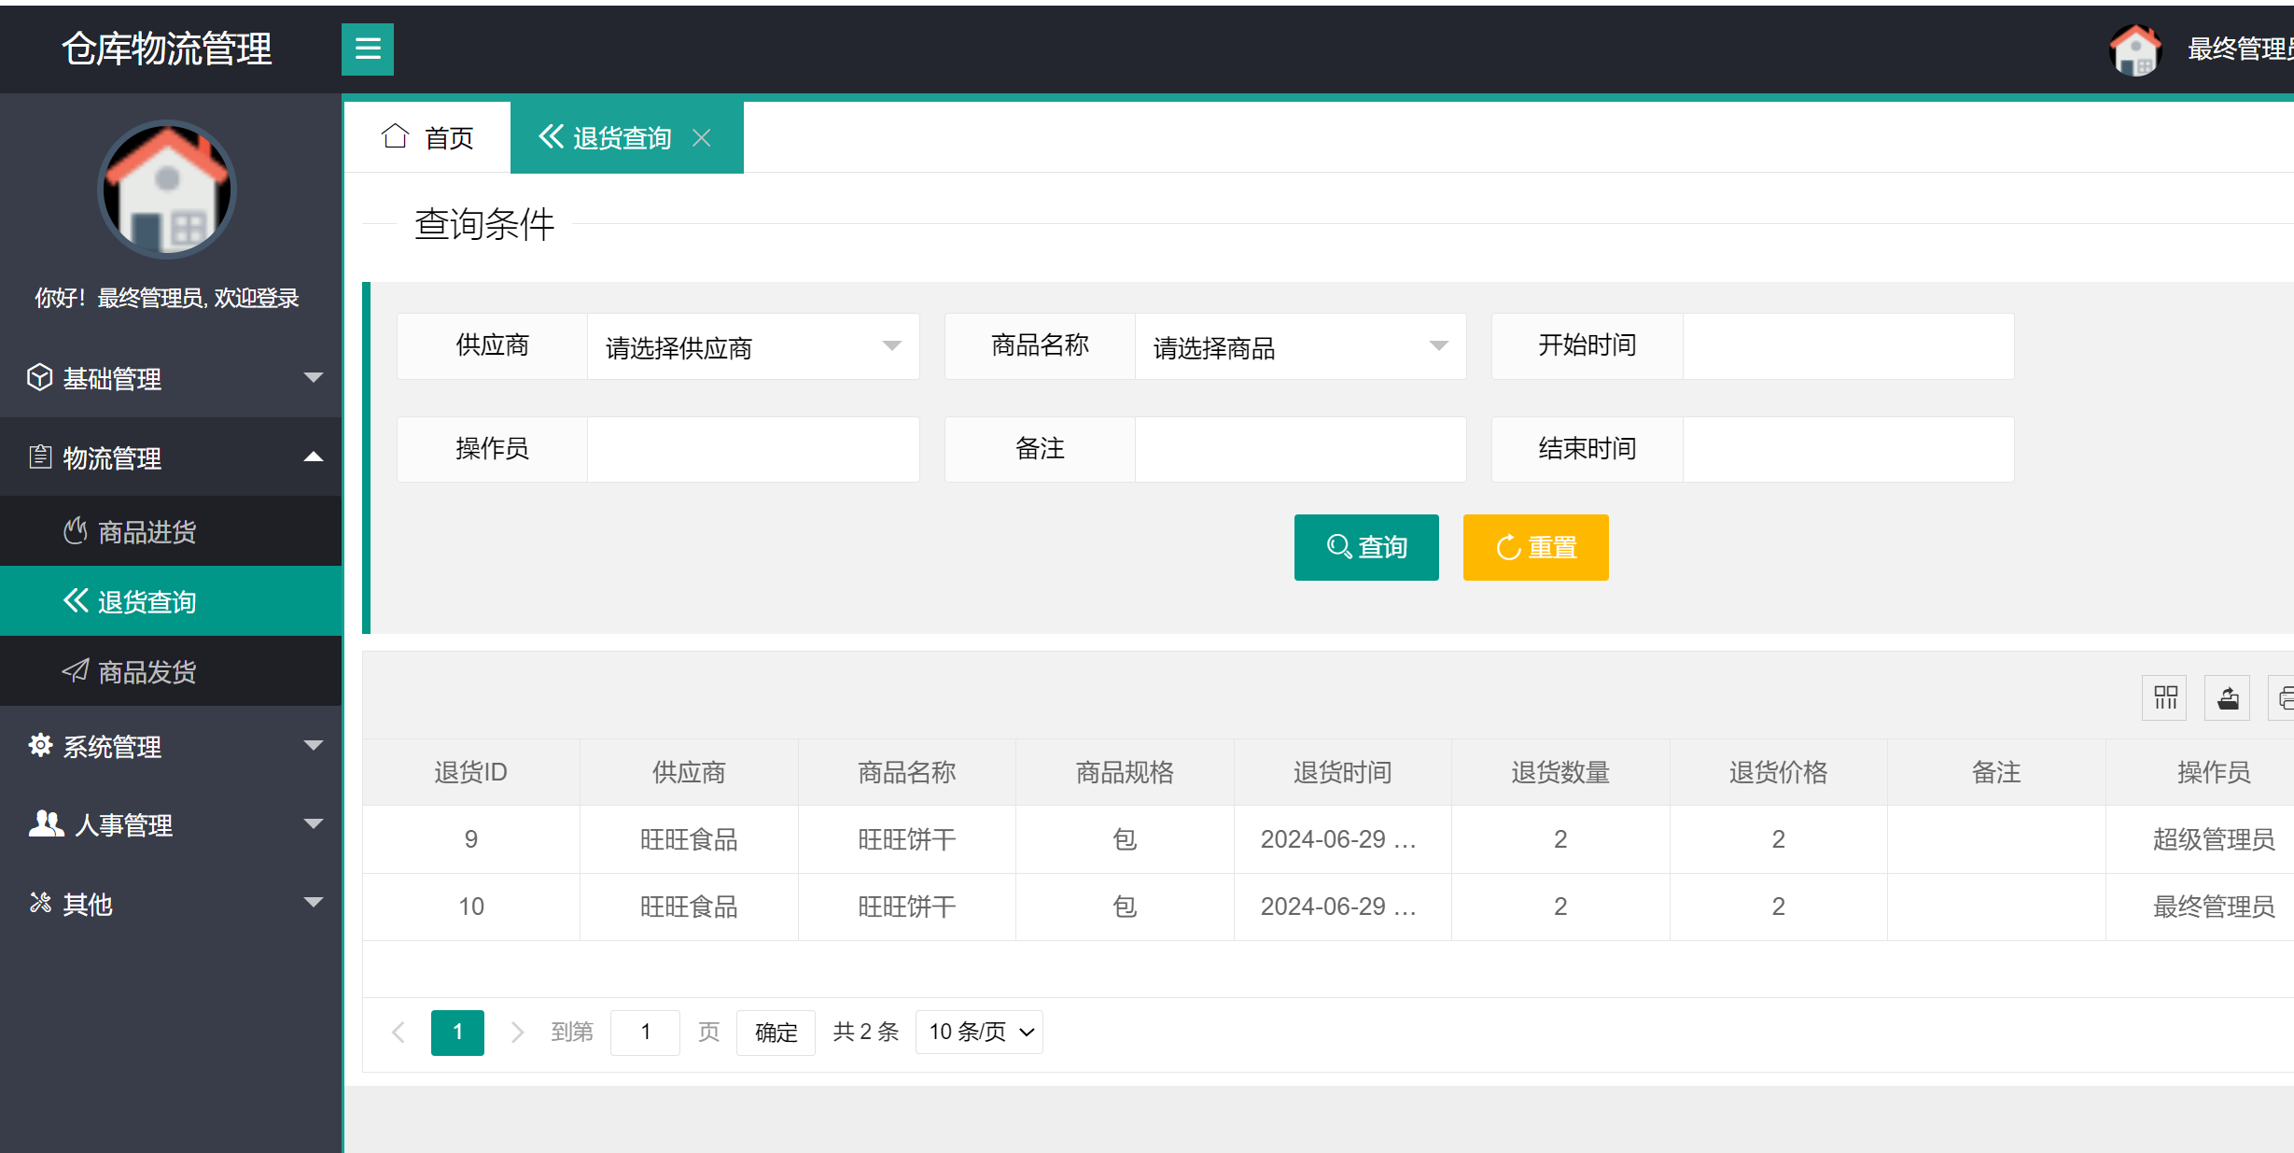Open the column display settings icon above table
Screen dimensions: 2294x1153
tap(2163, 696)
